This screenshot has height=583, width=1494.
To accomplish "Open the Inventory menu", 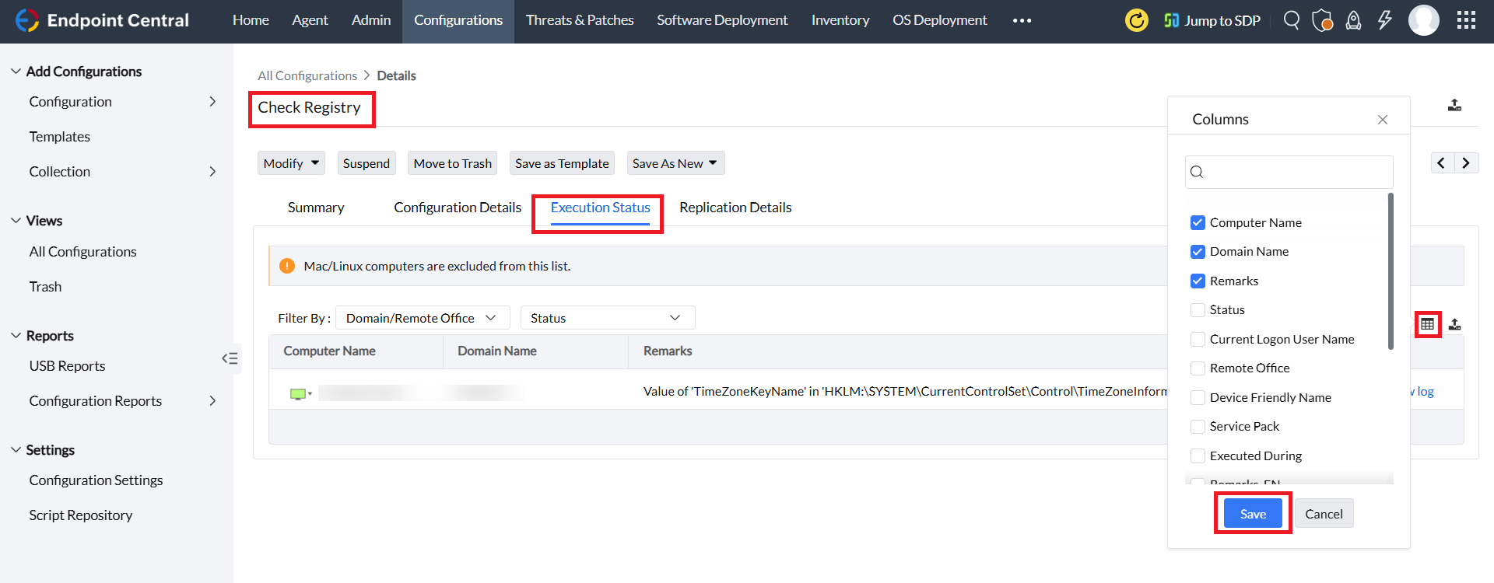I will (840, 20).
